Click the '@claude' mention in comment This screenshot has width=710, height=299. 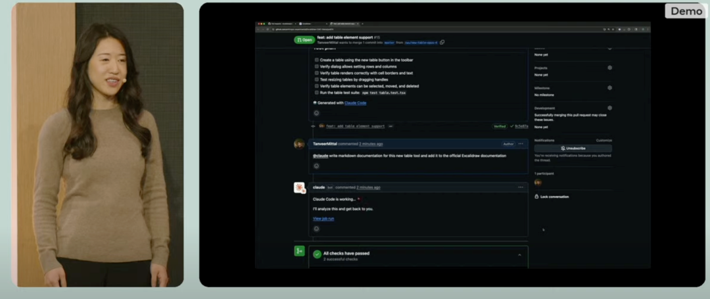tap(320, 156)
